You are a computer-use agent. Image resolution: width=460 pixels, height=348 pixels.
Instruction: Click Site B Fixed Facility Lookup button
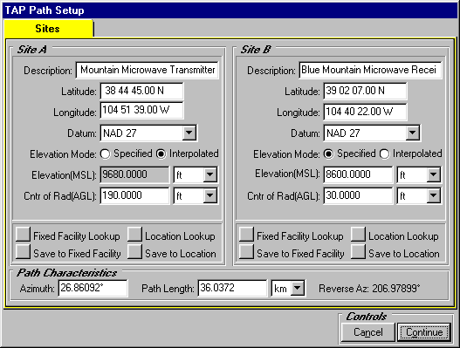[x=246, y=234]
